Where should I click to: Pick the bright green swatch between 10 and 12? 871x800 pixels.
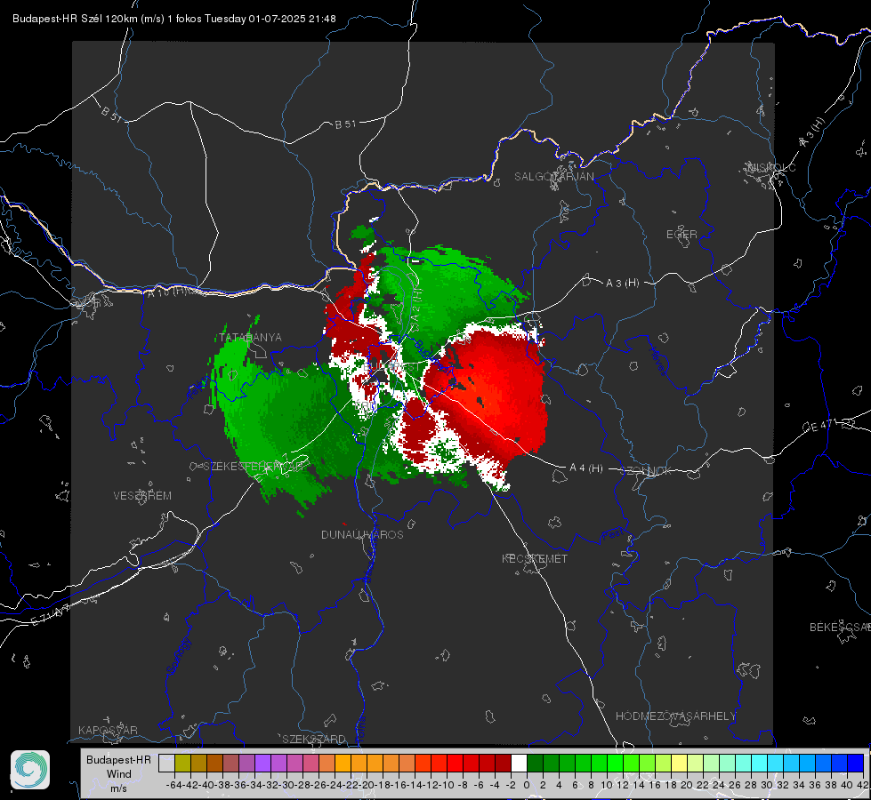point(615,764)
